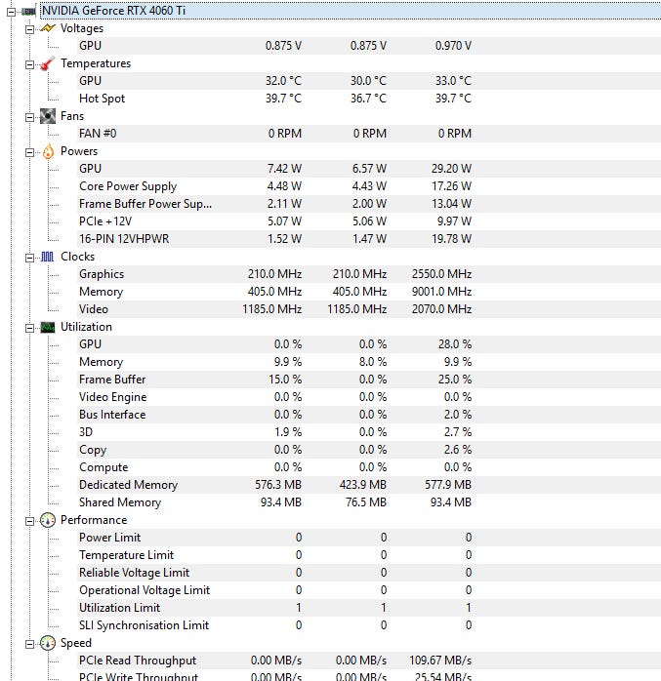Collapse the Temperatures section
This screenshot has width=661, height=681.
click(x=29, y=64)
